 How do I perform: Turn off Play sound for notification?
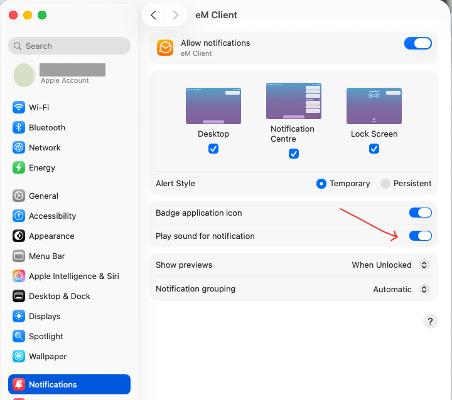tap(420, 236)
